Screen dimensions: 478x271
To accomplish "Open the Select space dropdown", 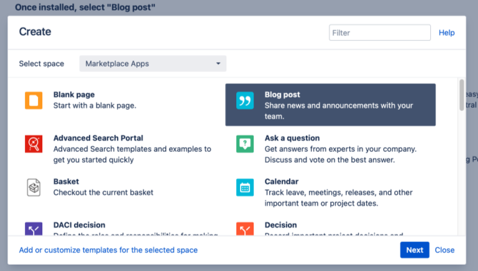I will point(153,63).
